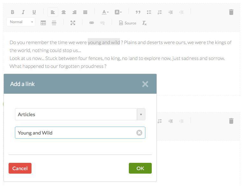Viewport: 244px width, 186px height.
Task: Cancel the Add a link dialog
Action: (x=20, y=168)
